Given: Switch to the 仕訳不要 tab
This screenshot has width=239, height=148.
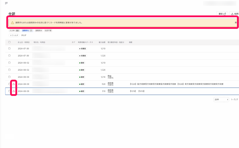Looking at the screenshot, I should [x=48, y=31].
